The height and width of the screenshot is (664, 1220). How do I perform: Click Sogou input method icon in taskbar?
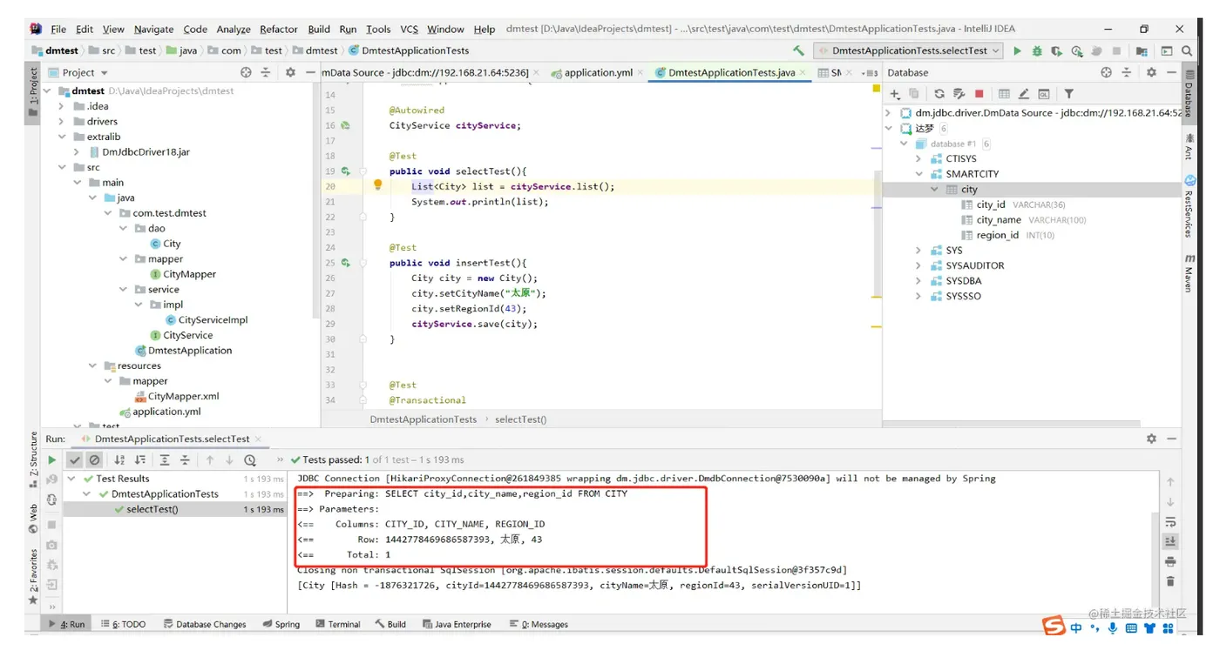1054,626
